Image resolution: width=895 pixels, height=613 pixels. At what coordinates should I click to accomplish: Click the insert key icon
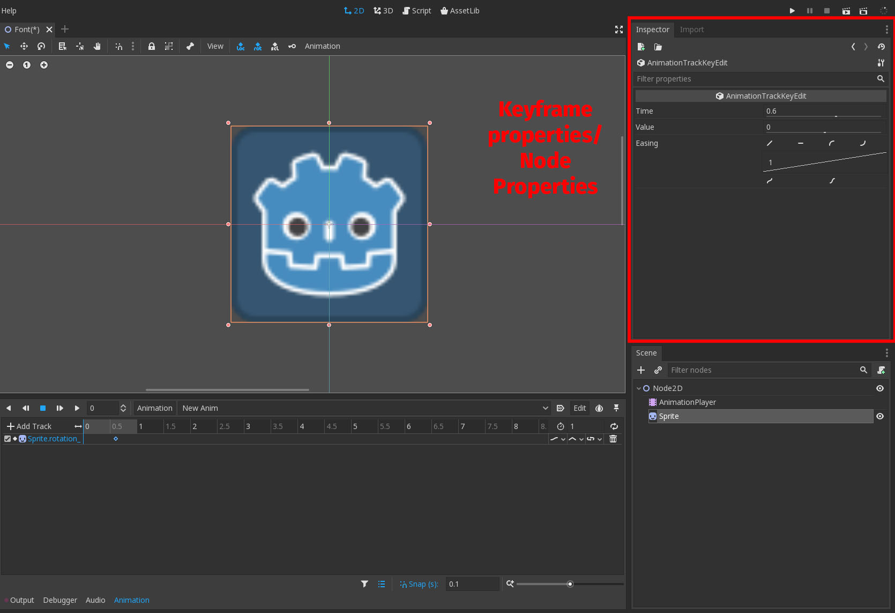point(292,46)
